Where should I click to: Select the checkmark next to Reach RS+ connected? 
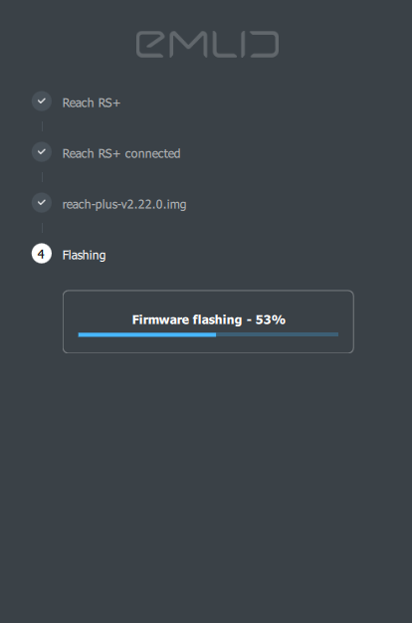42,152
